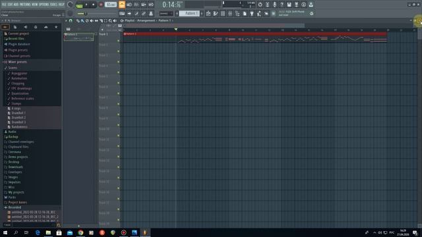Screen dimensions: 422x237
Task: Select the playlist Paint brush tool
Action: (x=82, y=20)
